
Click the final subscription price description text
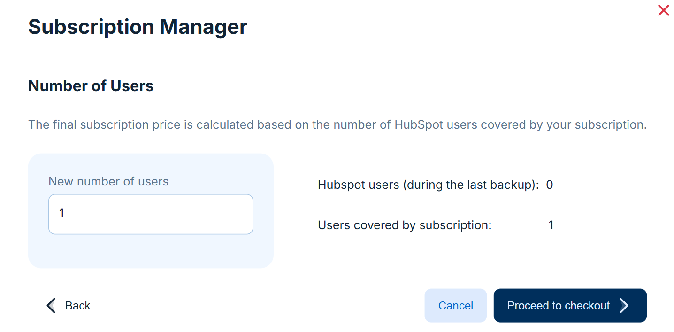coord(337,125)
